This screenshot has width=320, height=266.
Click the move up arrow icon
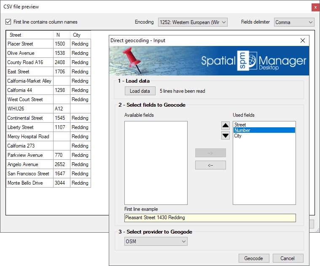pos(226,126)
